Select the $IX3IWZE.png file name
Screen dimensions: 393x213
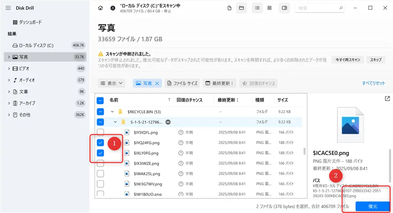point(146,163)
